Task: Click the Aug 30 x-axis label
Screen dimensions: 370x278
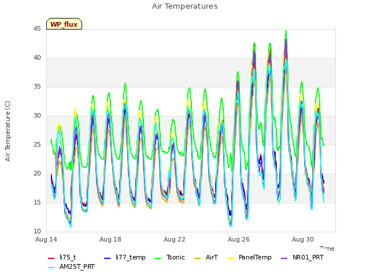Action: point(303,239)
